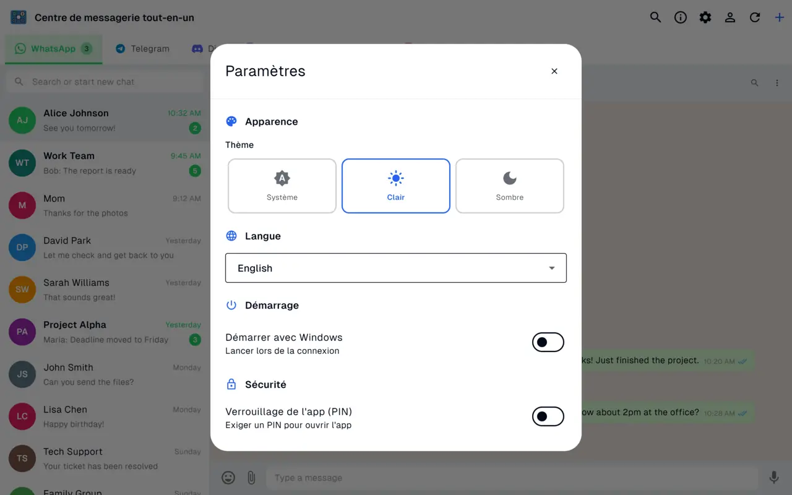Click 'Let me check and get back to you'
The image size is (792, 495).
pos(108,256)
